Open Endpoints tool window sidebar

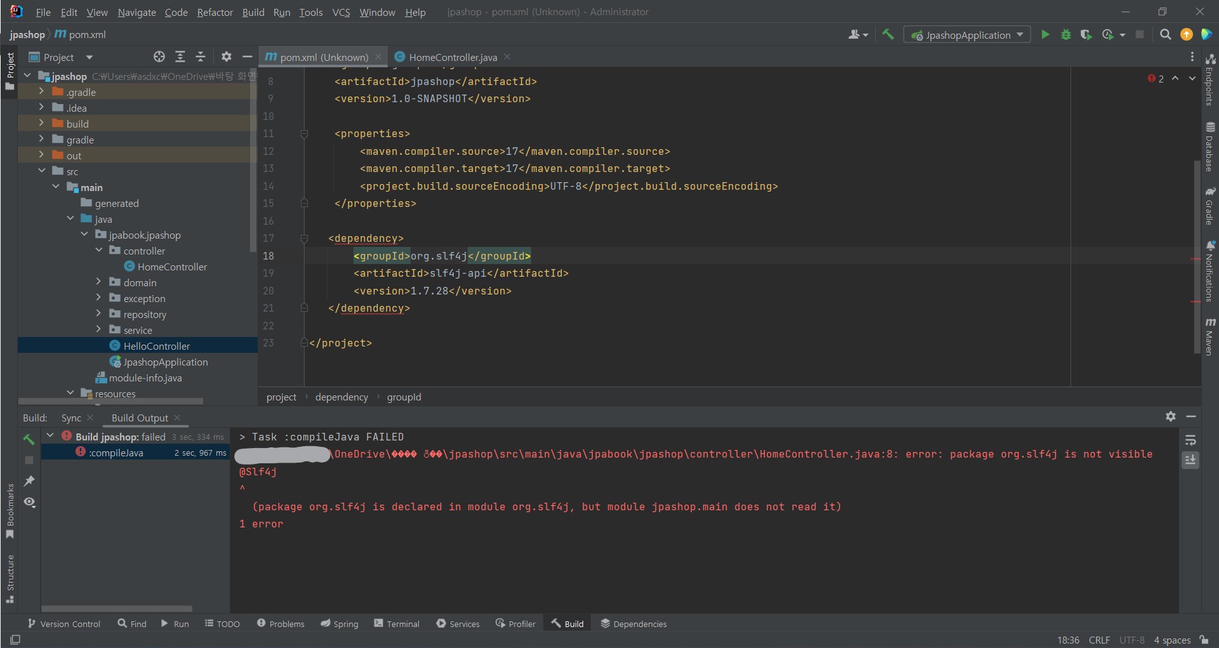[1210, 79]
